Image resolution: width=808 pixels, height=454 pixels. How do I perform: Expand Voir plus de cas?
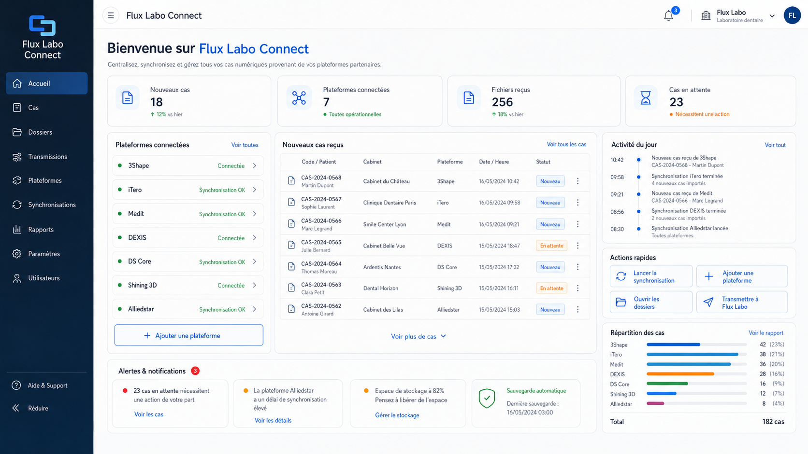tap(418, 336)
